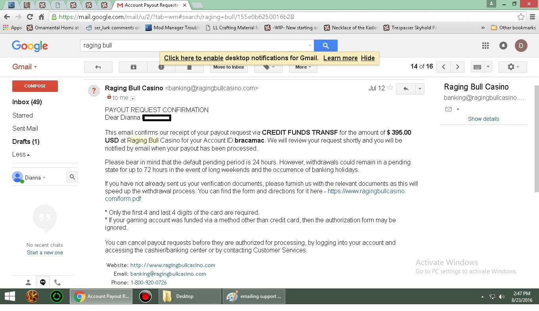The height and width of the screenshot is (311, 539).
Task: Report this email as spam
Action: coord(161,67)
